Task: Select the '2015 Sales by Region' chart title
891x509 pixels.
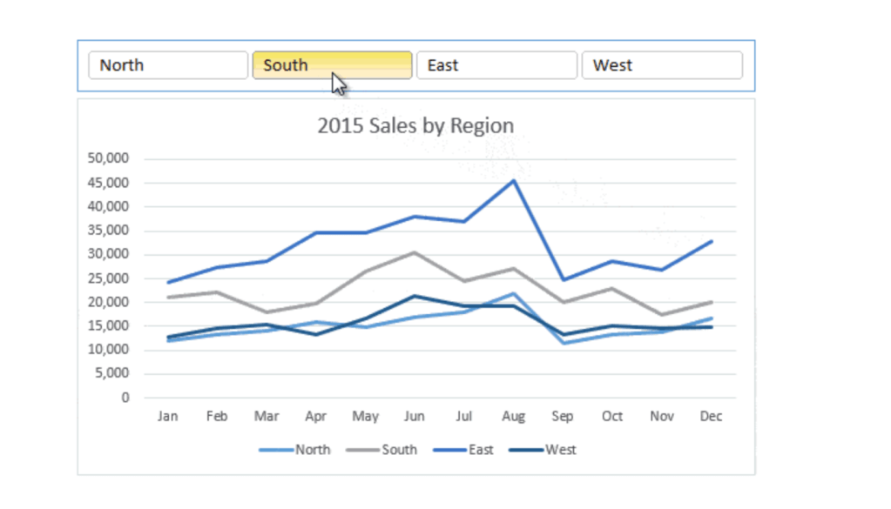Action: 415,125
